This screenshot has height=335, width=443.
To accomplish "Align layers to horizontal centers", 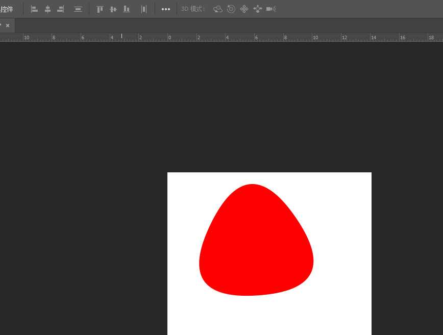I will click(x=47, y=9).
